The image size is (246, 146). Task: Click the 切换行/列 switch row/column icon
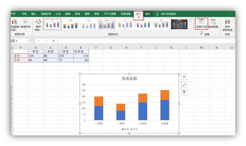point(201,23)
